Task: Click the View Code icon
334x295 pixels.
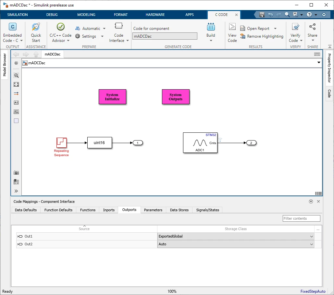Action: [232, 27]
